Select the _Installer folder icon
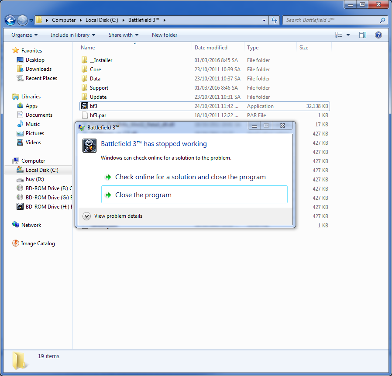The width and height of the screenshot is (392, 376). (85, 60)
